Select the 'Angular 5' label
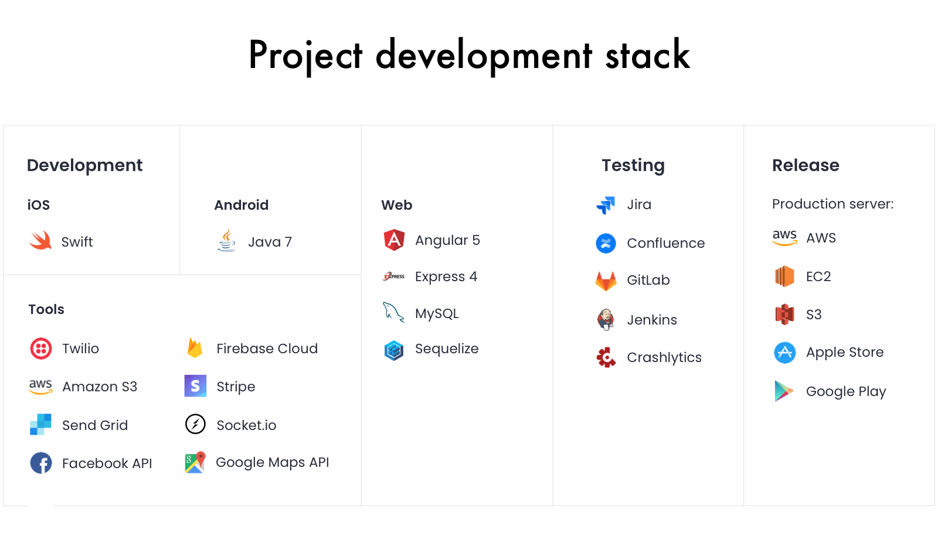 tap(447, 240)
